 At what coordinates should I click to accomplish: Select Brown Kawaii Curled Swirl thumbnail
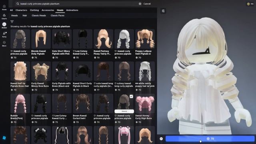pos(82,103)
